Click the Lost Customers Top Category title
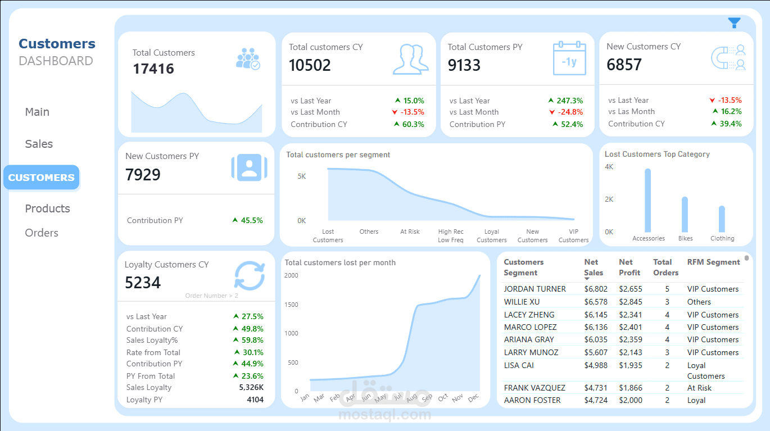The height and width of the screenshot is (431, 770). 657,154
